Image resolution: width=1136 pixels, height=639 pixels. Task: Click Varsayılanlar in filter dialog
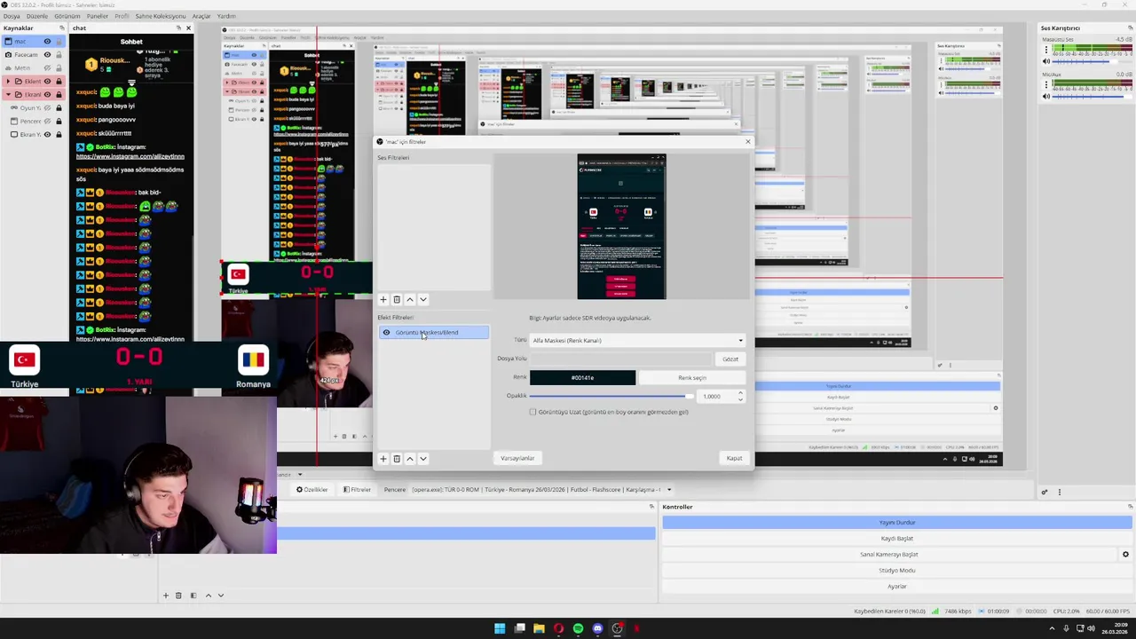[517, 459]
